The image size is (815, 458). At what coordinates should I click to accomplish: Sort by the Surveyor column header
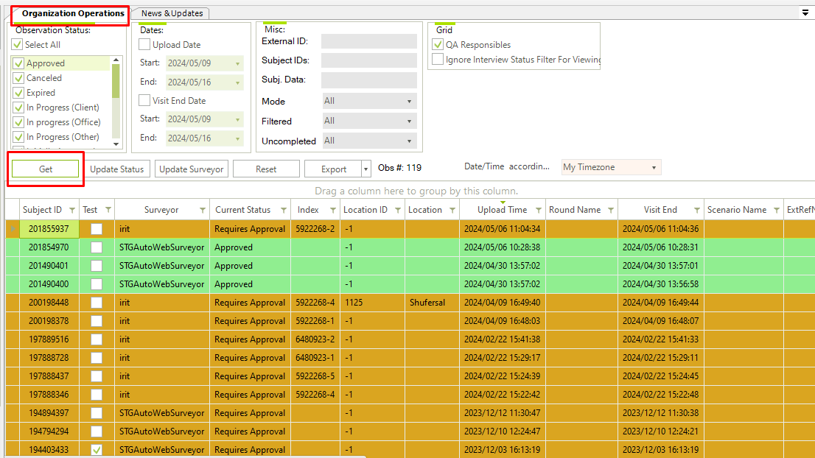pos(161,210)
